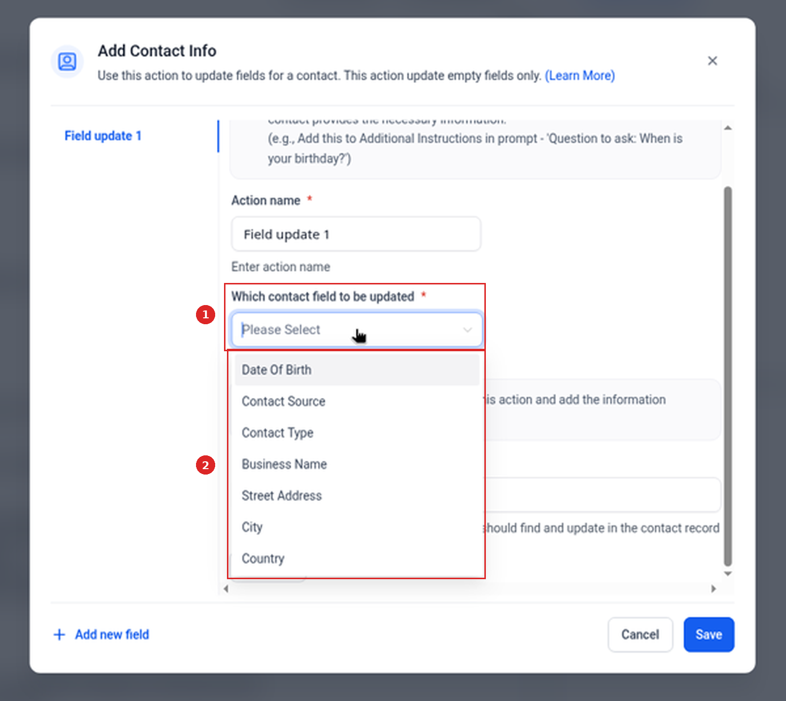Click the horizontal scroll left arrow
The height and width of the screenshot is (701, 786).
pyautogui.click(x=226, y=589)
